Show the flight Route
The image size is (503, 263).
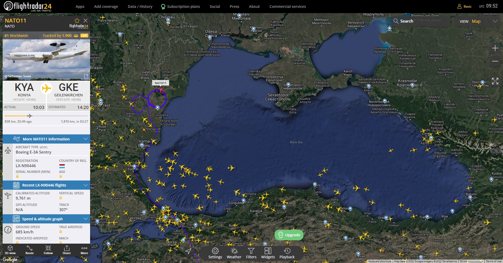tap(30, 250)
